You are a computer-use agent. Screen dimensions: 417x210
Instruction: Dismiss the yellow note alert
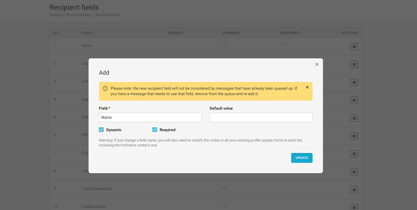307,87
